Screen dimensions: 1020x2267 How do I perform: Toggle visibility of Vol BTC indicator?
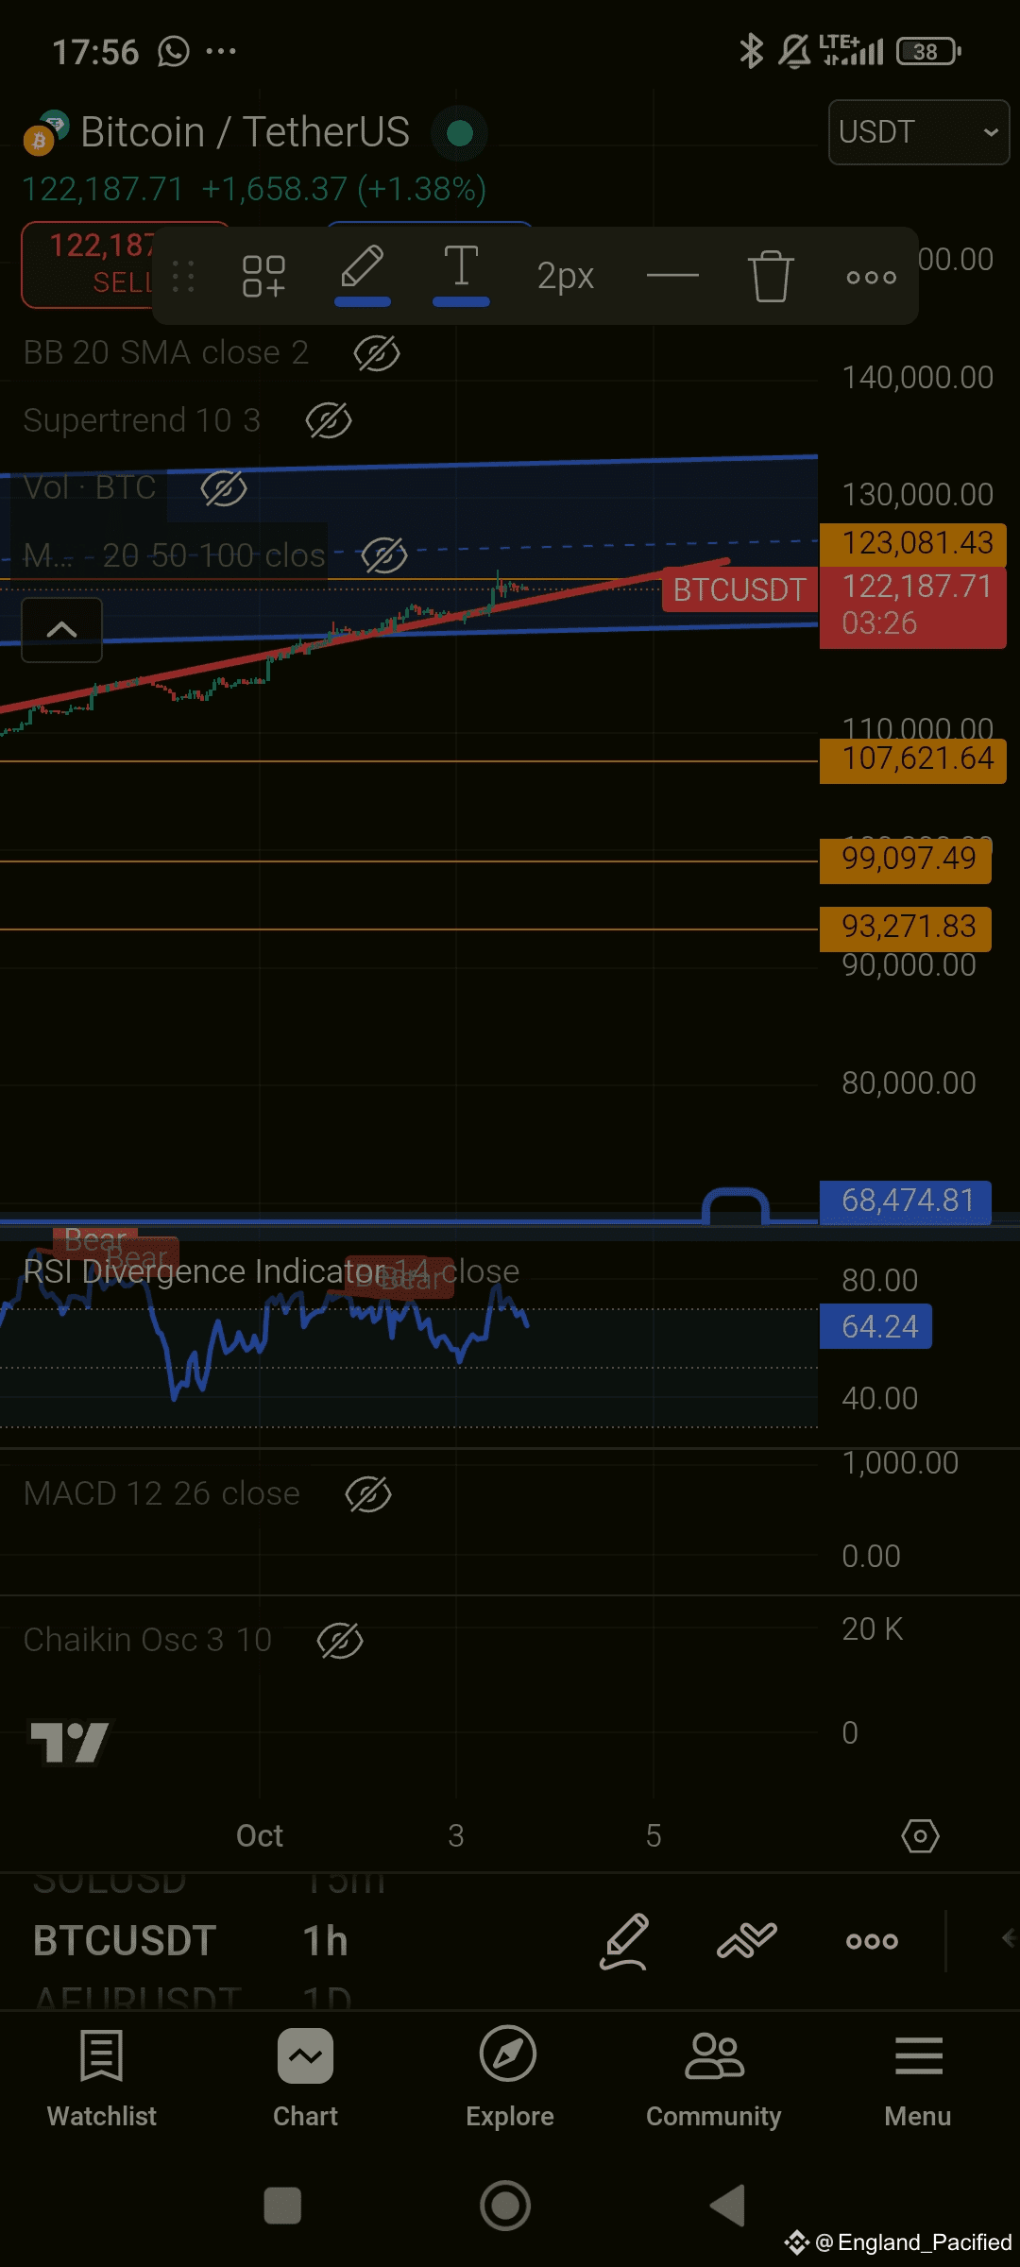pos(224,488)
